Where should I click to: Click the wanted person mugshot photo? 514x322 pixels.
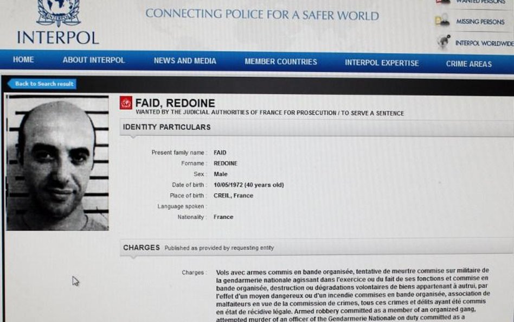click(57, 163)
